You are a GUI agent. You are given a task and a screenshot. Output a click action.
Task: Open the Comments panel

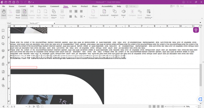pyautogui.click(x=3, y=44)
